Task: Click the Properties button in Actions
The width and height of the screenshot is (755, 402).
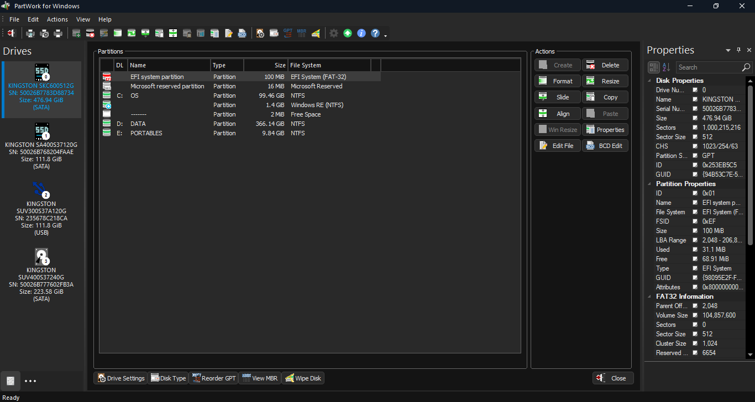Action: click(x=605, y=130)
